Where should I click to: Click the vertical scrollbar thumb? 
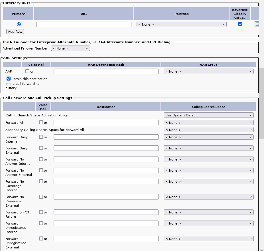[261, 102]
